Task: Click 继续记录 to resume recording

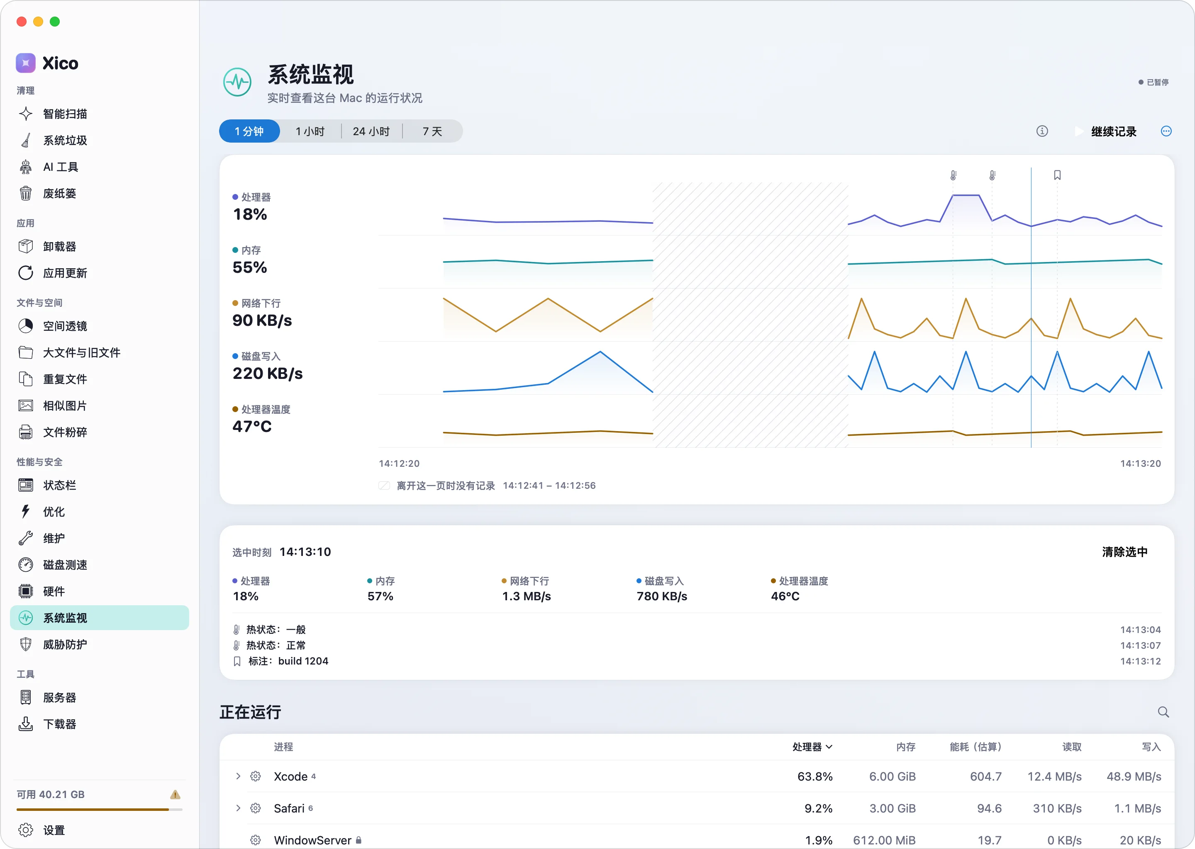Action: 1105,132
